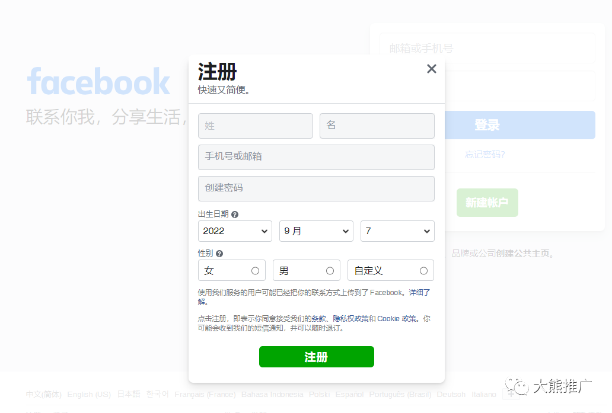Open the 隐私权政策 link
This screenshot has width=612, height=413.
[x=350, y=319]
